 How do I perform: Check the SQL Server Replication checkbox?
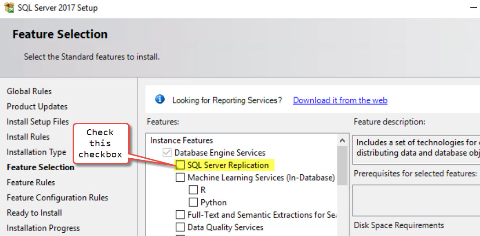pyautogui.click(x=180, y=165)
